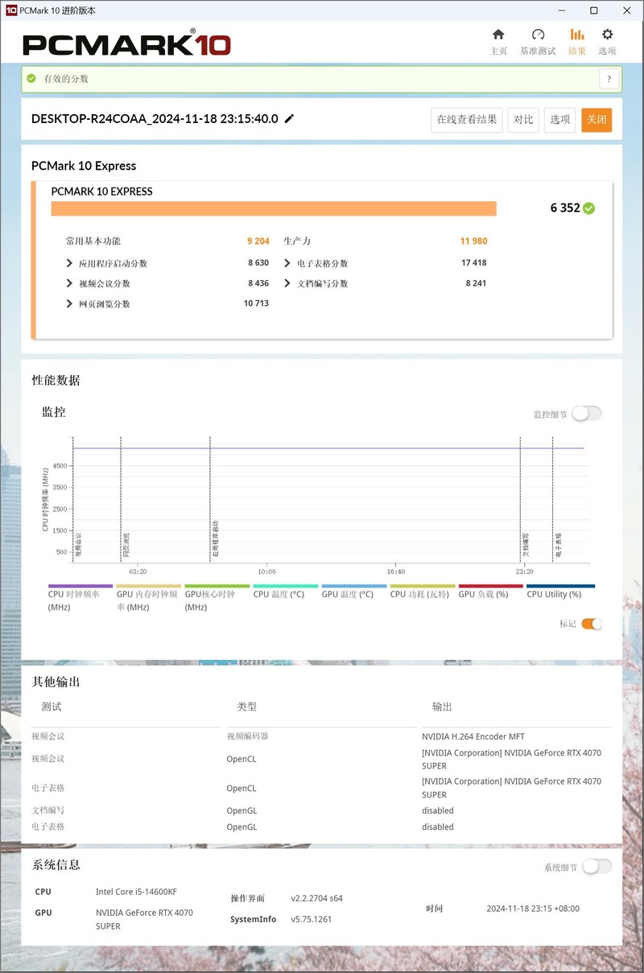644x973 pixels.
Task: Select the GPU 负载 red legend
Action: (490, 592)
